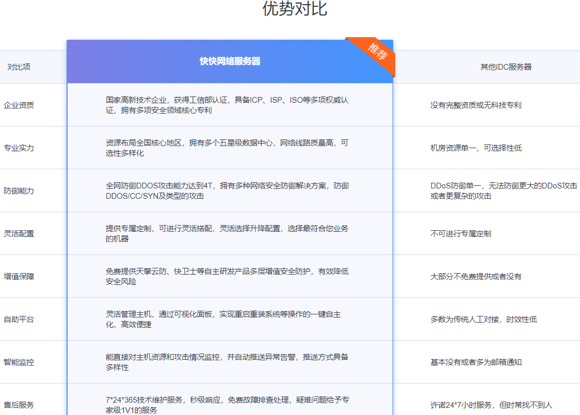Click the 企业资质 row label
Viewport: 580px width, 415px height.
(x=19, y=105)
